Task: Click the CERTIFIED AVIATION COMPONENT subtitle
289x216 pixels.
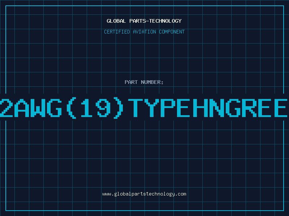Action: 144,32
